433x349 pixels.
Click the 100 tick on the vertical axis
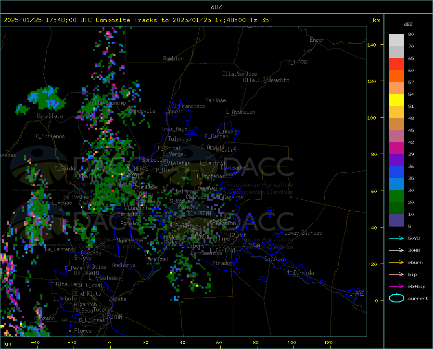click(371, 118)
